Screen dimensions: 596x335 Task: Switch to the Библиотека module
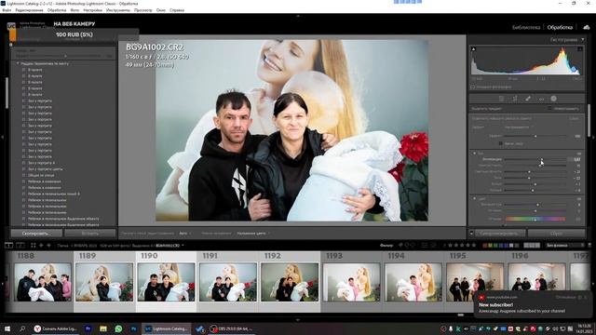tap(526, 27)
